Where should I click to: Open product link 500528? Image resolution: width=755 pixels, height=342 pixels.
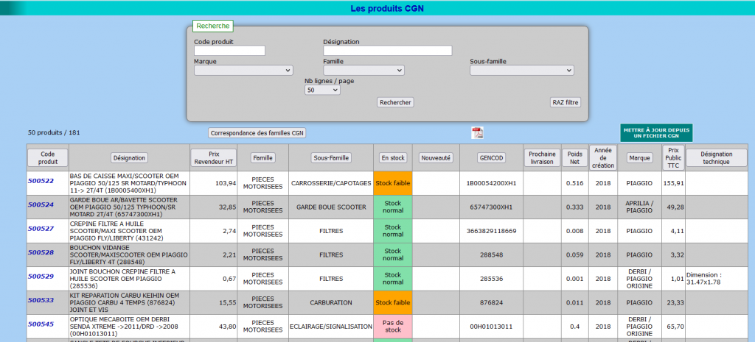click(41, 253)
